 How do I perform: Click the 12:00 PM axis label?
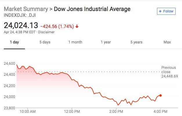tap(72, 111)
